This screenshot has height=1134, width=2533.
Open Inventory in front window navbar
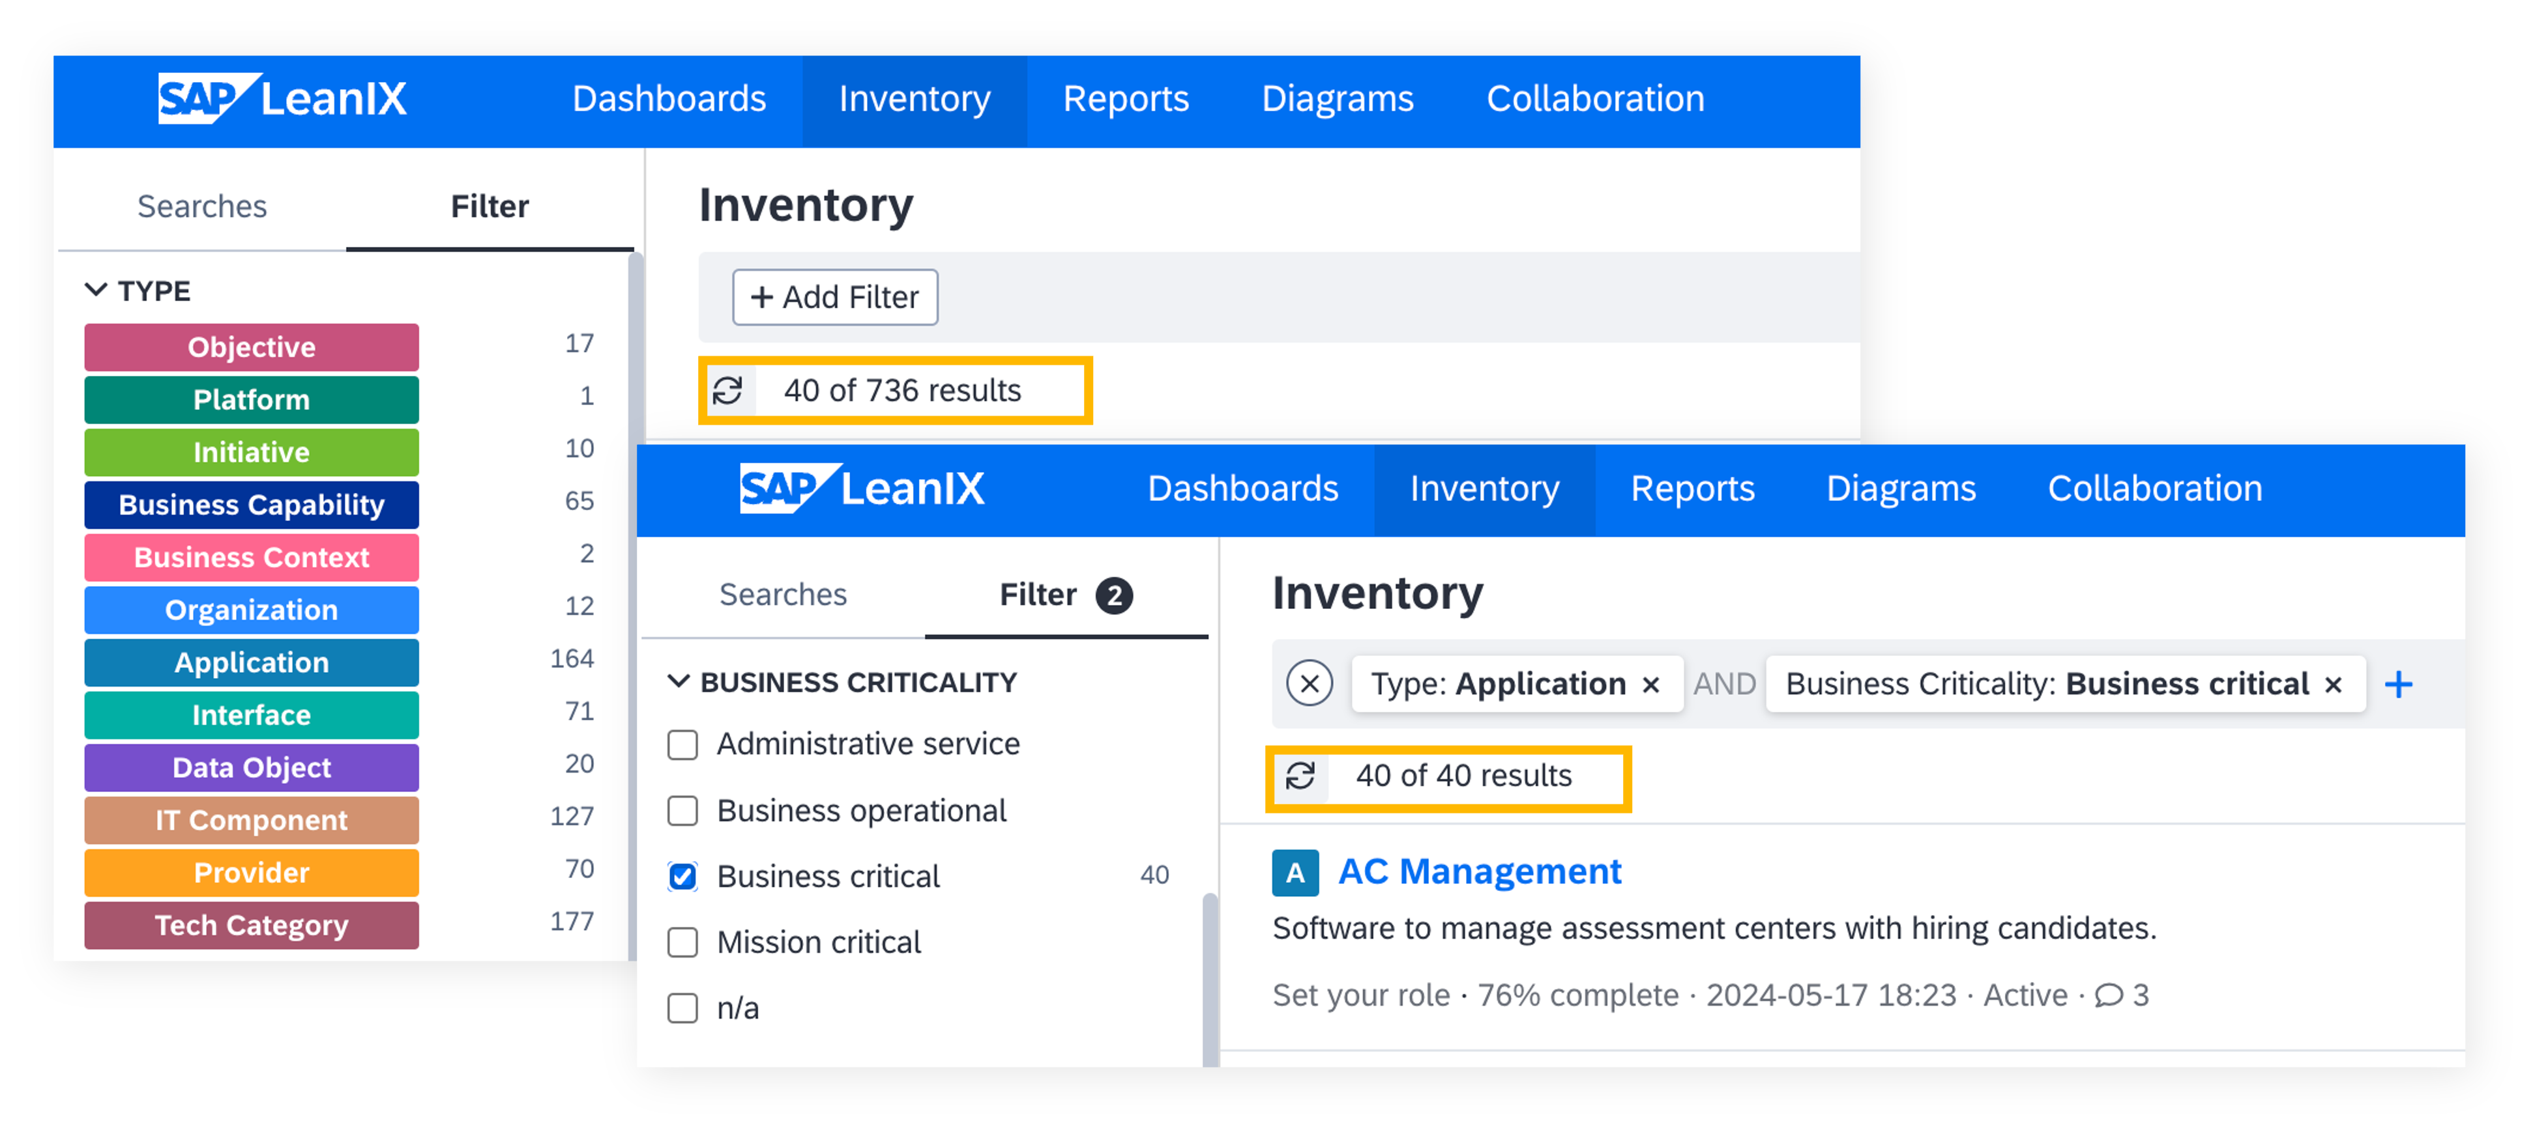point(1485,489)
